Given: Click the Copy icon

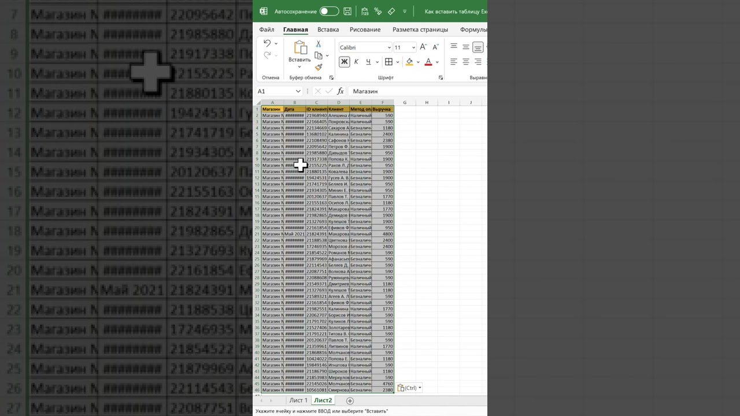Looking at the screenshot, I should click(x=319, y=55).
